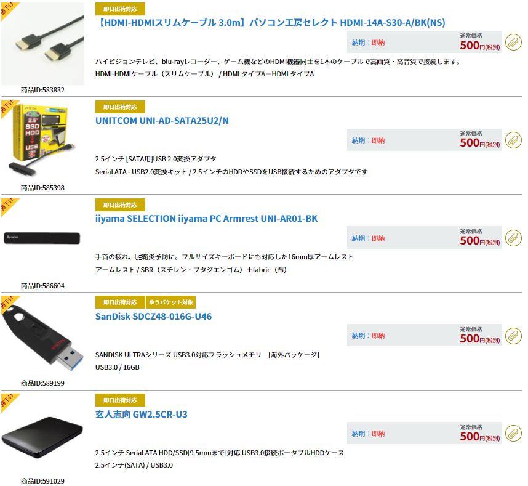
Task: Click portable HDD case thumbnail
Action: 42,437
